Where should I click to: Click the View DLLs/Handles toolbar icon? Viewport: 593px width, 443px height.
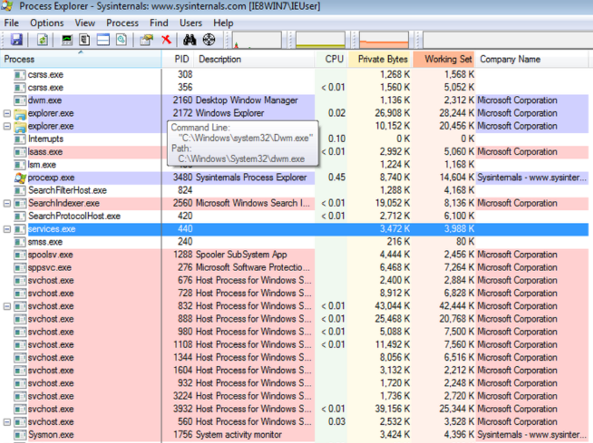click(121, 40)
